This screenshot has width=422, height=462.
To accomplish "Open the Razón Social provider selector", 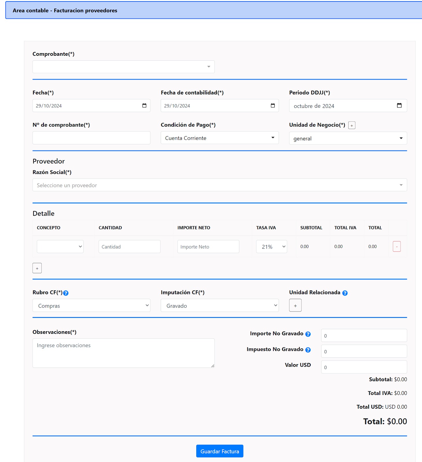I will tap(220, 185).
